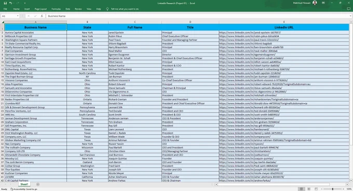The width and height of the screenshot is (353, 191).
Task: Open the Formulas ribbon tab
Action: [x=56, y=9]
